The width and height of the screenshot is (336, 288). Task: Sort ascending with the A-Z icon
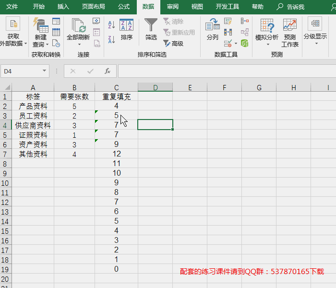(x=111, y=25)
